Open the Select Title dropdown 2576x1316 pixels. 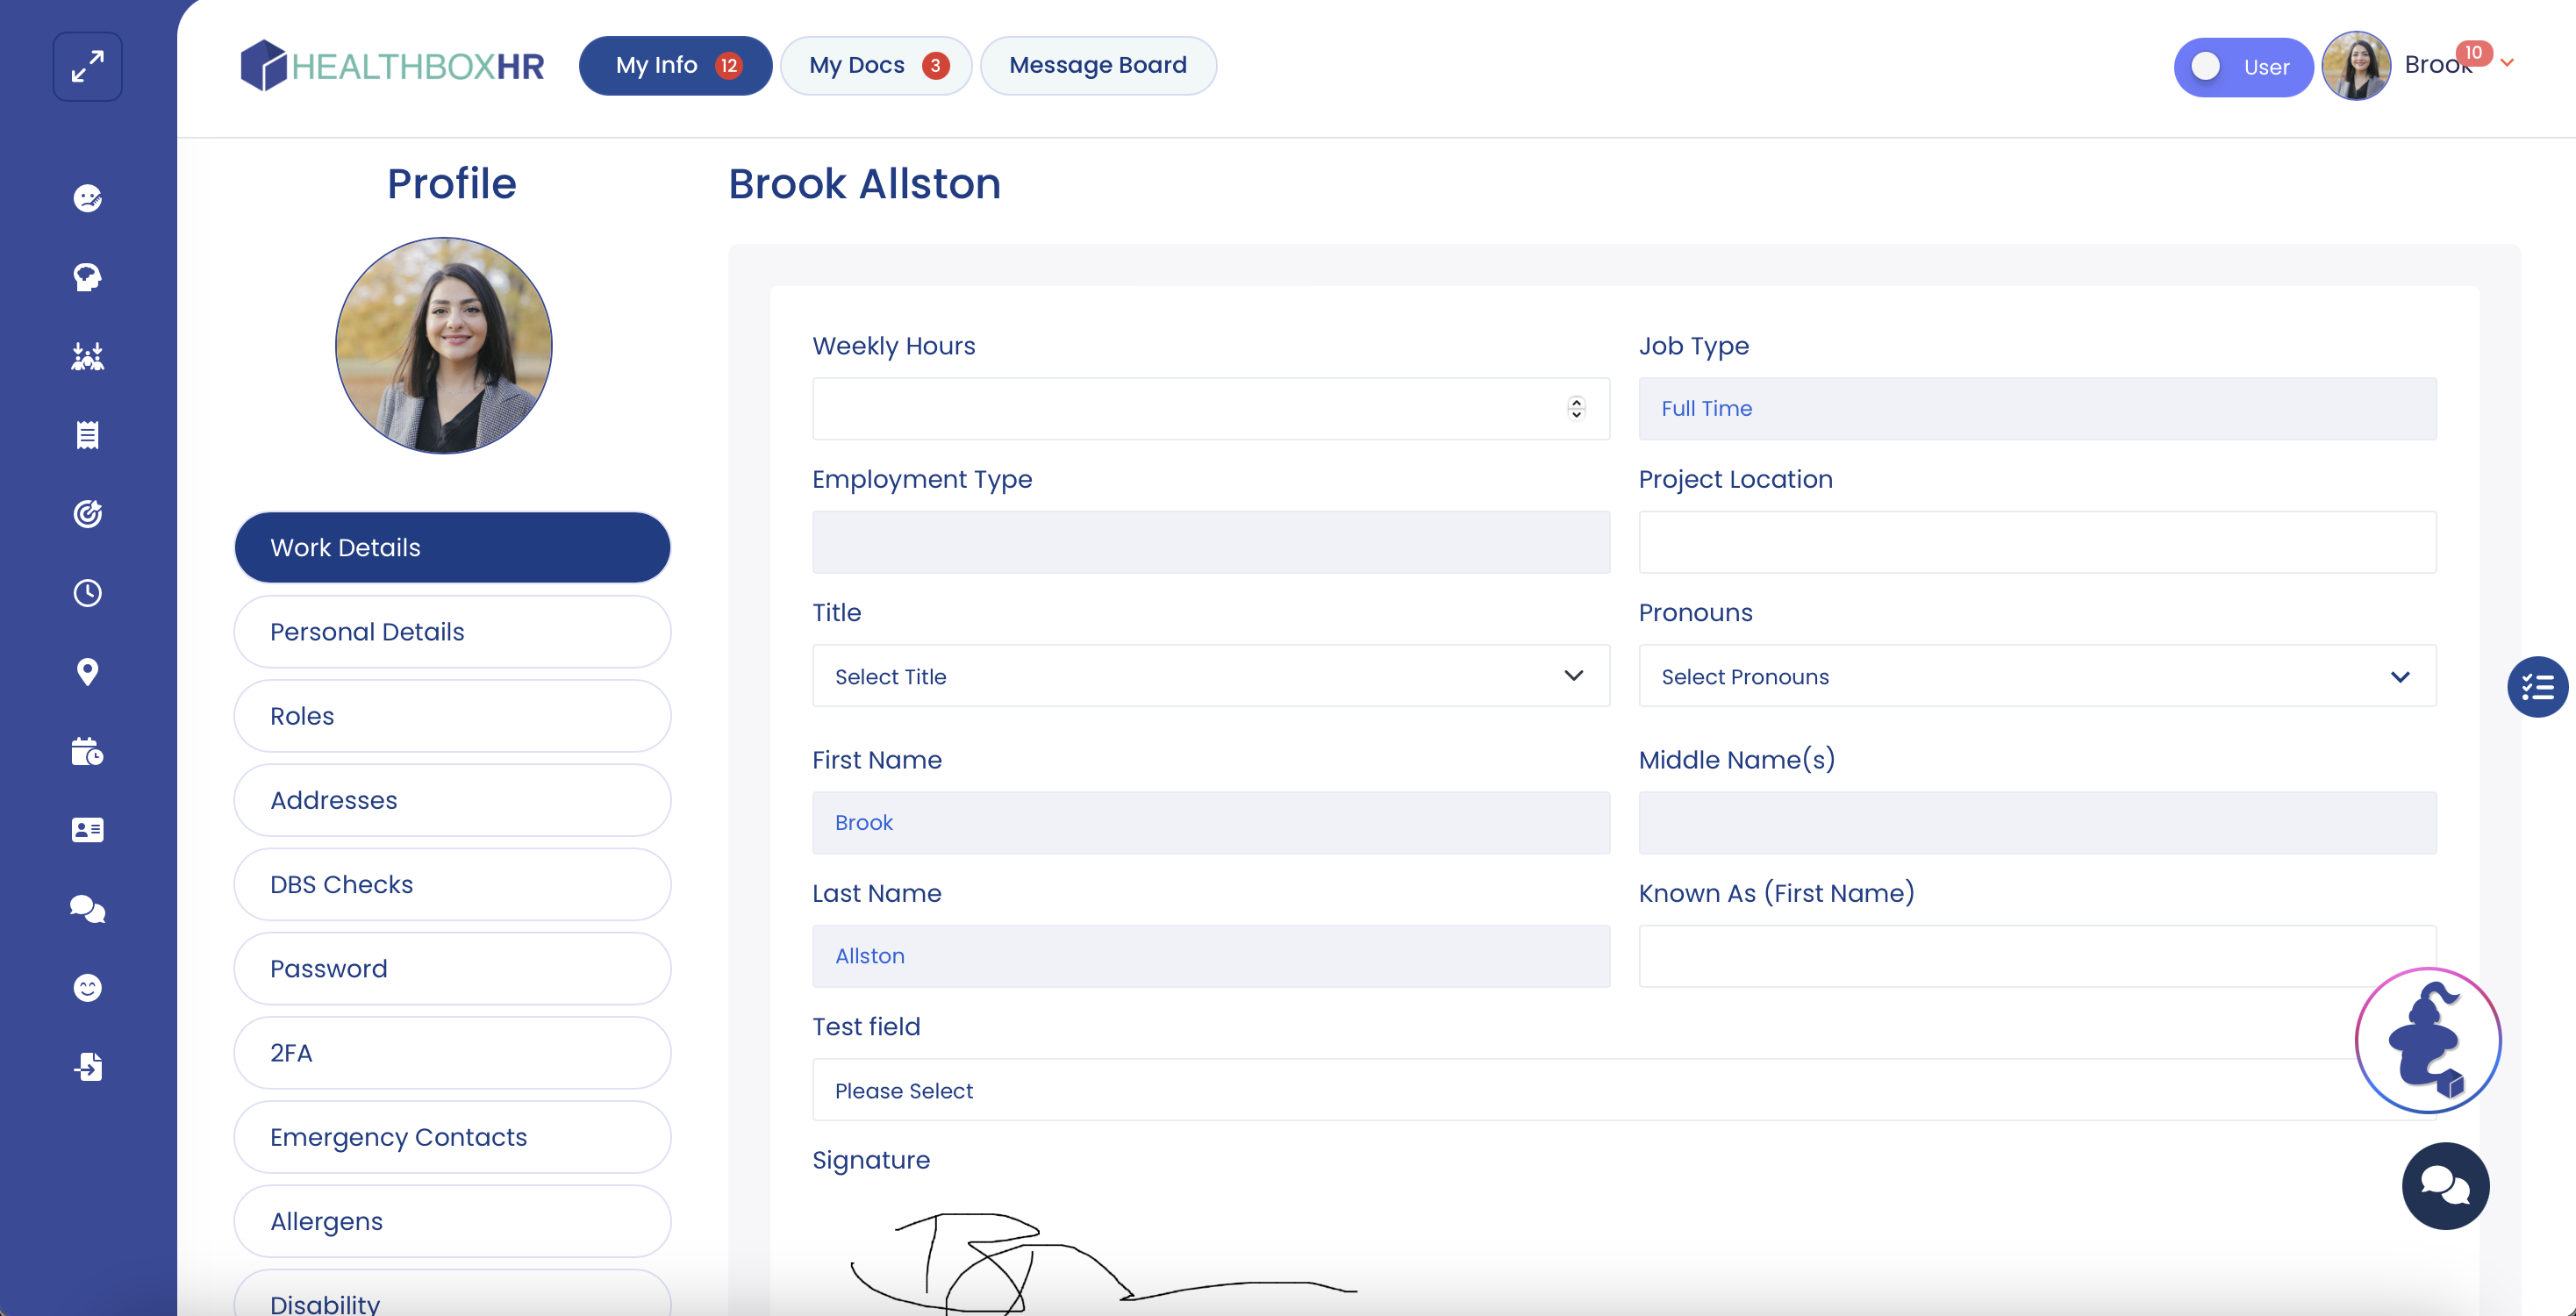(x=1210, y=676)
